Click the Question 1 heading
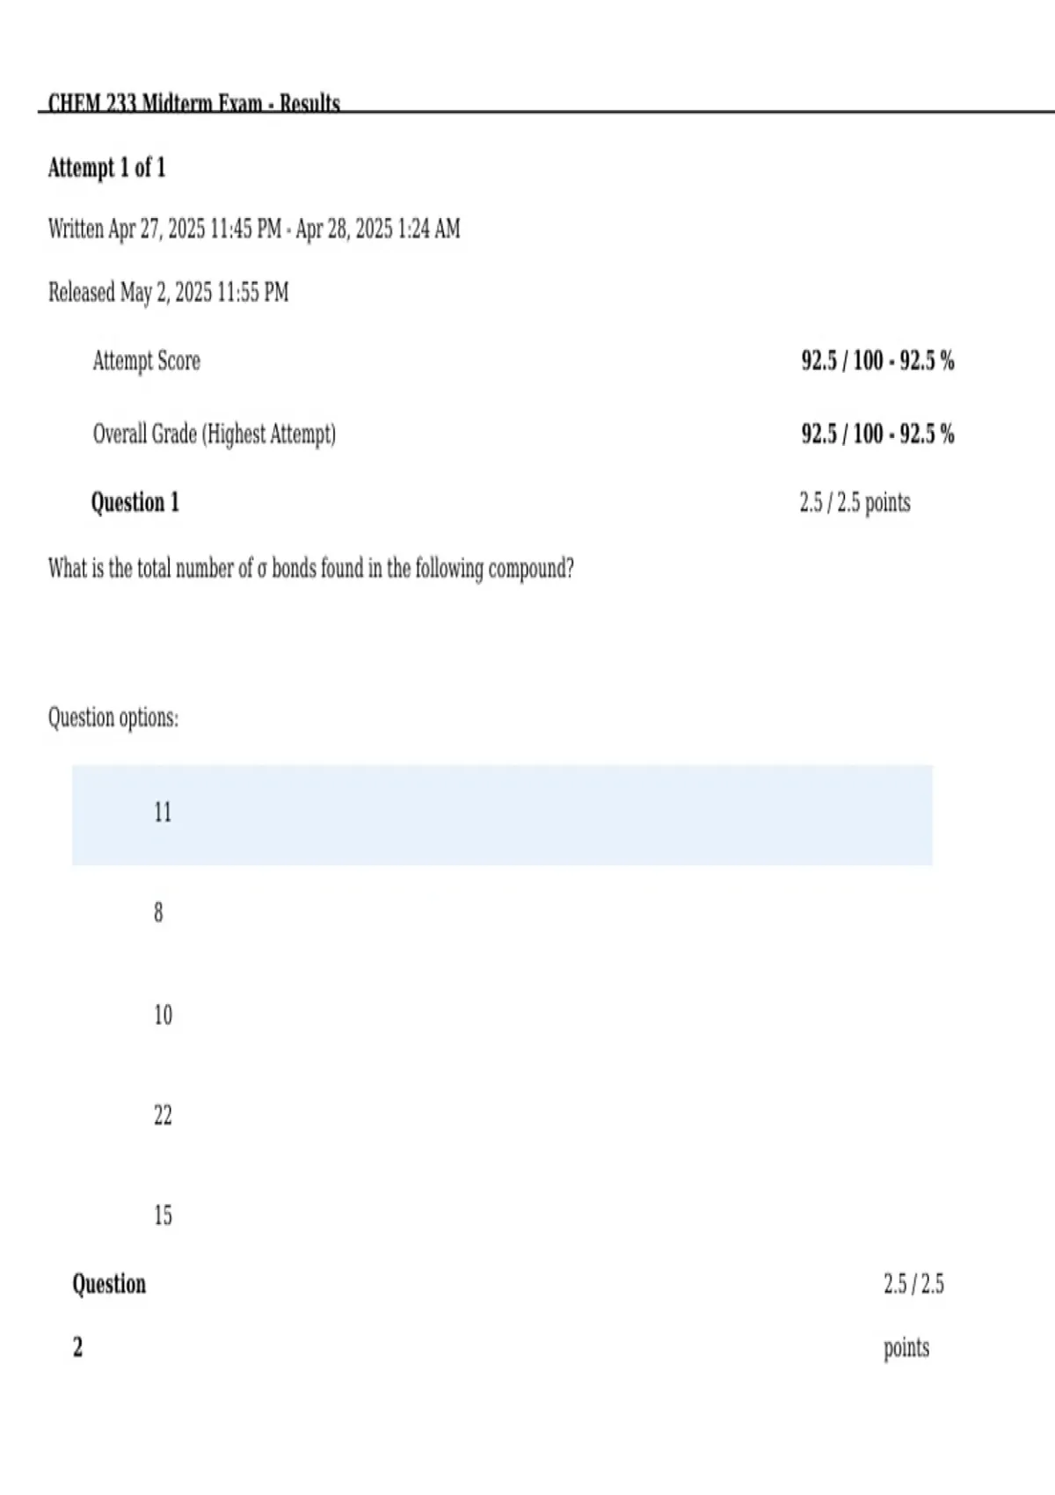The height and width of the screenshot is (1495, 1055). coord(135,502)
